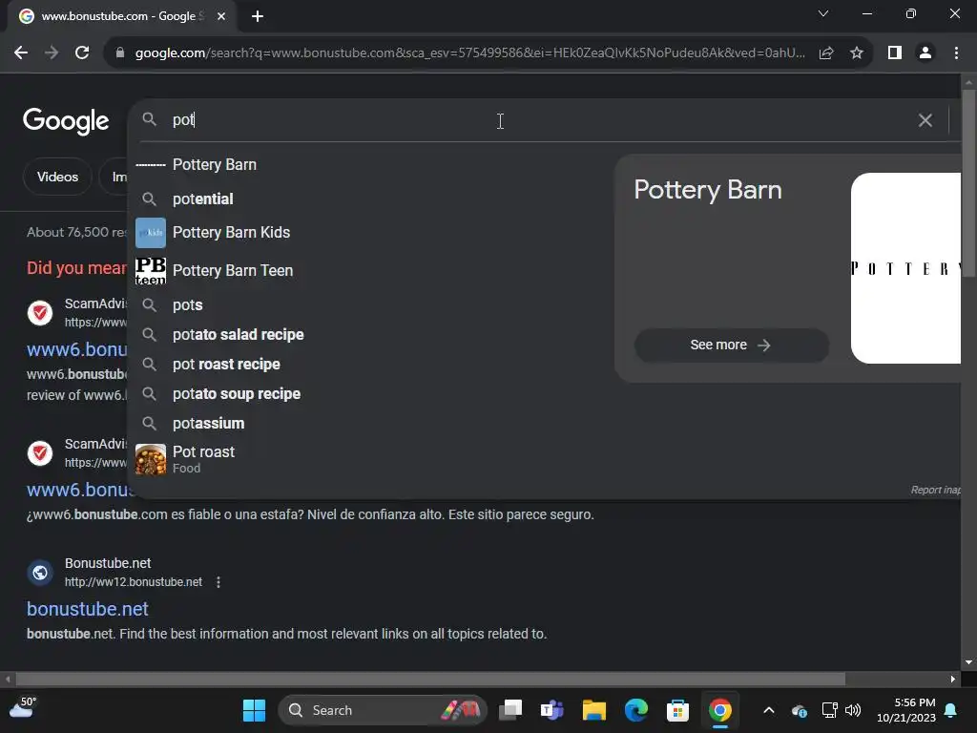This screenshot has height=733, width=977.
Task: Click the horizontal scrollbar right arrow
Action: tap(953, 679)
